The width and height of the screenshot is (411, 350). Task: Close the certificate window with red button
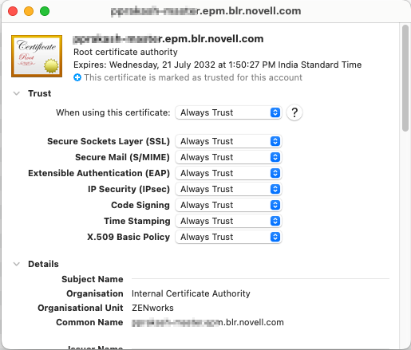pos(13,11)
